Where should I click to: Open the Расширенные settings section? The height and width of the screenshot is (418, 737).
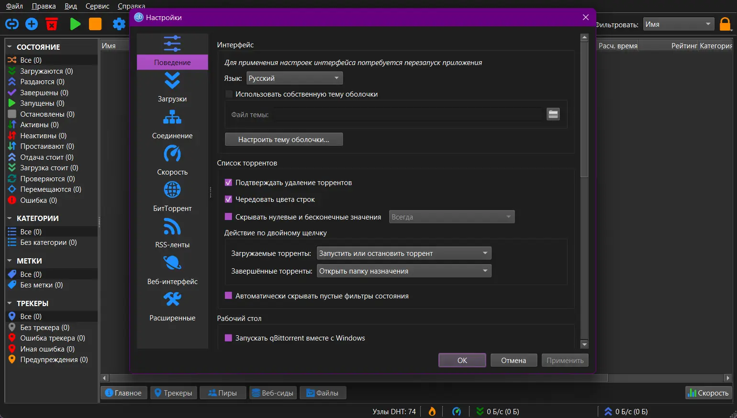pyautogui.click(x=172, y=306)
